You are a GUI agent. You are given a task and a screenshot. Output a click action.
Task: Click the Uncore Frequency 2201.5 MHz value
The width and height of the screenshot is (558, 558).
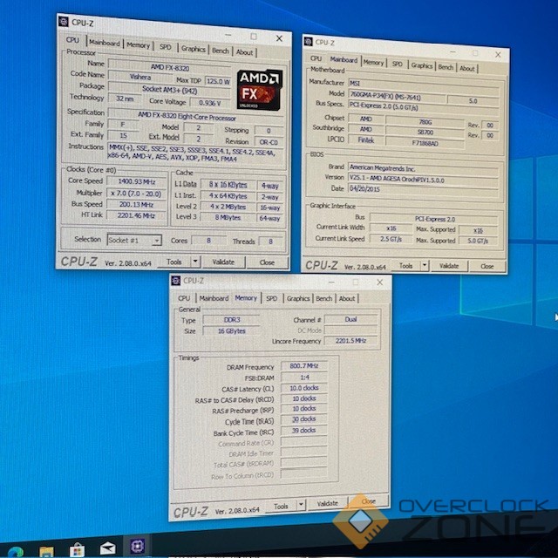point(350,341)
